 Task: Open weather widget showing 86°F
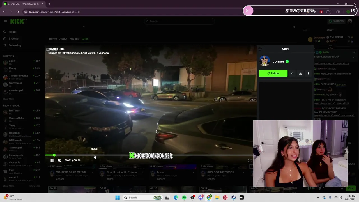[13, 198]
